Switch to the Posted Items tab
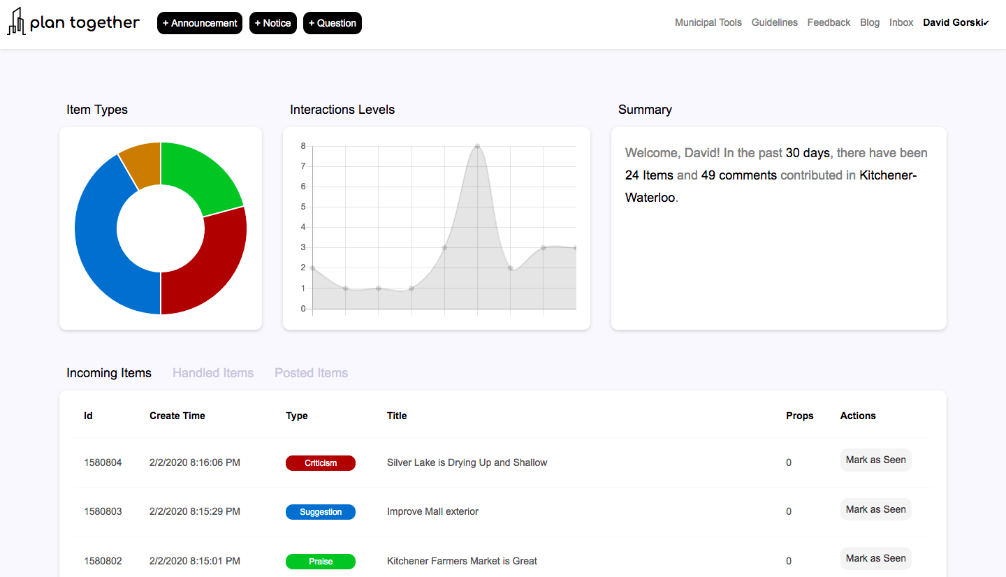The width and height of the screenshot is (1006, 577). 312,373
